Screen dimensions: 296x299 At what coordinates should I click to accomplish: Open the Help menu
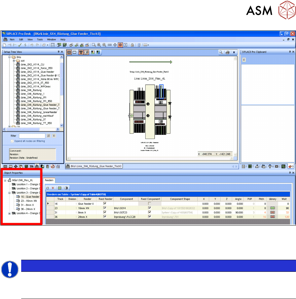63,40
